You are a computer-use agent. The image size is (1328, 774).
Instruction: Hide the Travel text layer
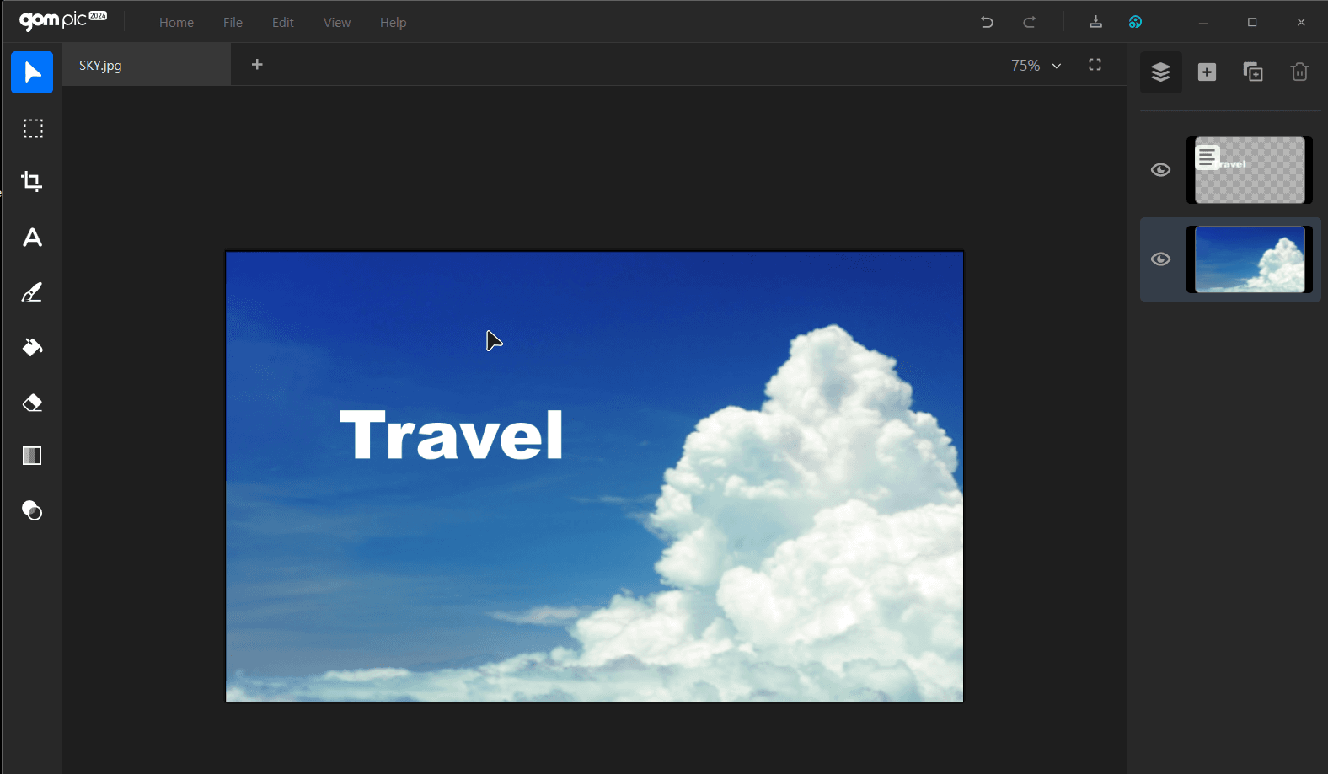pyautogui.click(x=1160, y=170)
